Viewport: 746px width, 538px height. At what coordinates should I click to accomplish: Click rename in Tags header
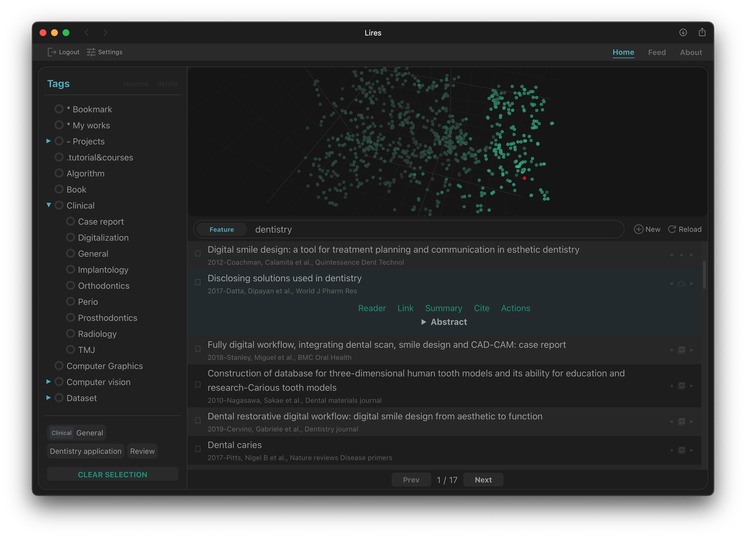pyautogui.click(x=136, y=84)
